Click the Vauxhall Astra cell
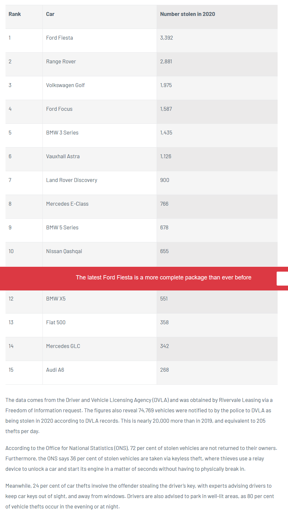Viewport: 288px width, 514px height. tap(63, 157)
